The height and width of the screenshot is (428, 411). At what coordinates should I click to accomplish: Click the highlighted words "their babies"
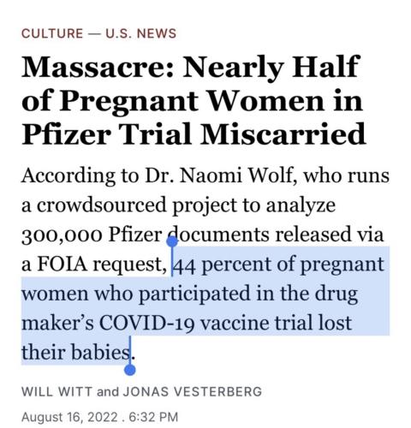(x=75, y=353)
